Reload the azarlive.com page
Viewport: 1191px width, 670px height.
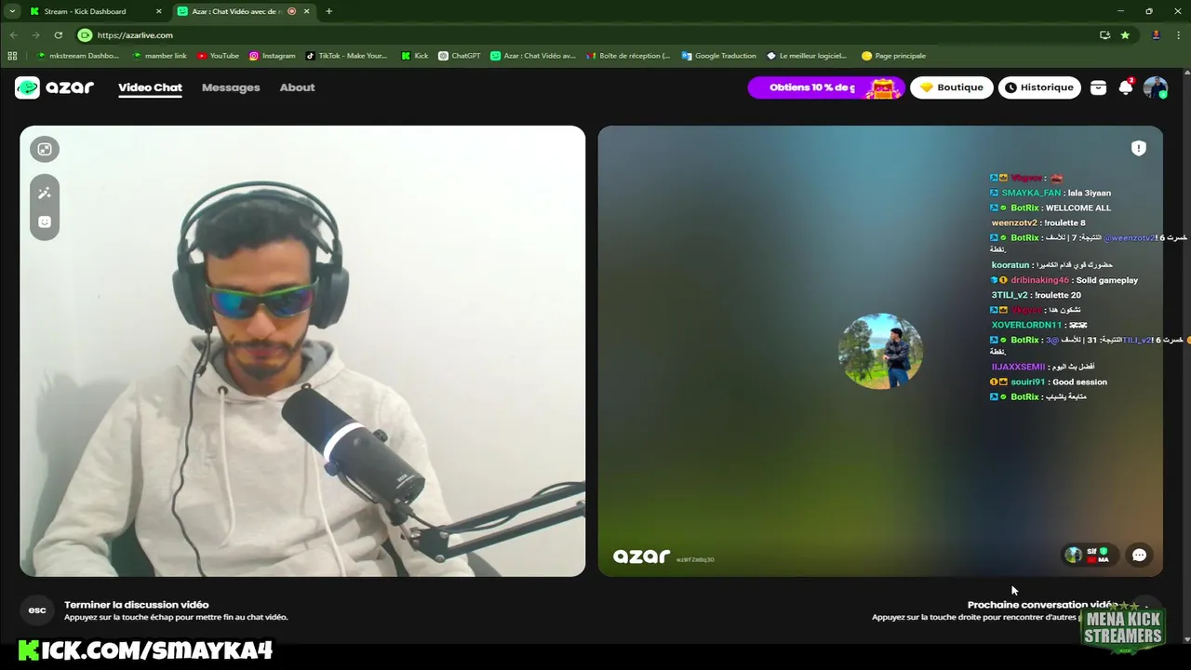pos(58,35)
